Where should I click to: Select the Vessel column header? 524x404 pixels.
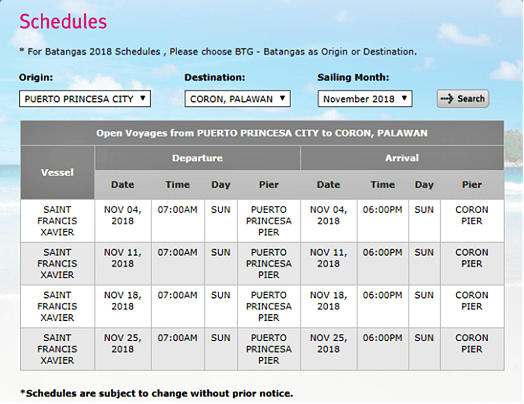coord(57,172)
